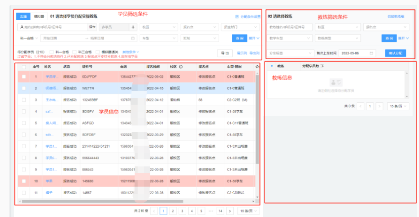The width and height of the screenshot is (419, 217).
Task: Select the 实操 tab
Action: point(23,17)
